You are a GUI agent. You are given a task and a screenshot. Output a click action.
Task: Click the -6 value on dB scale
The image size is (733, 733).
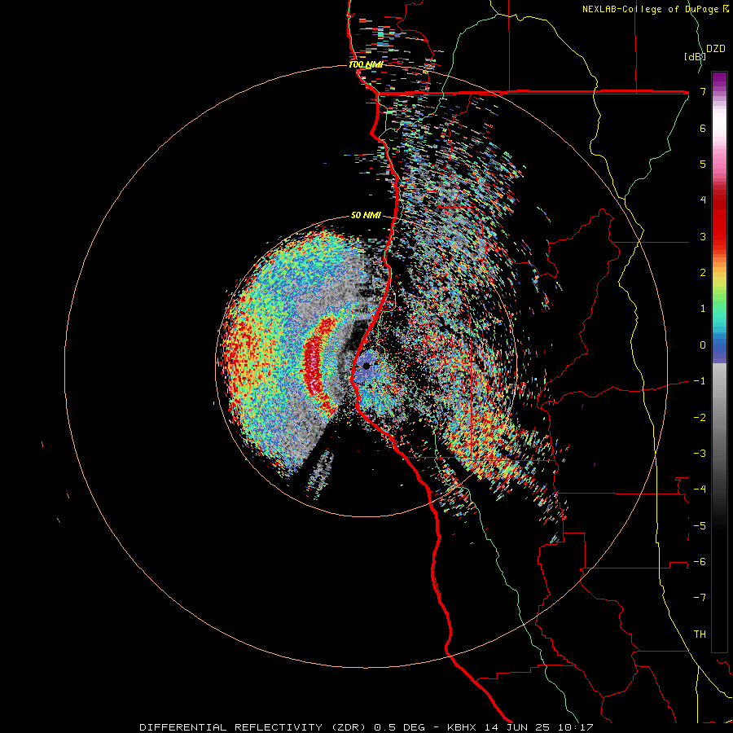pos(700,561)
